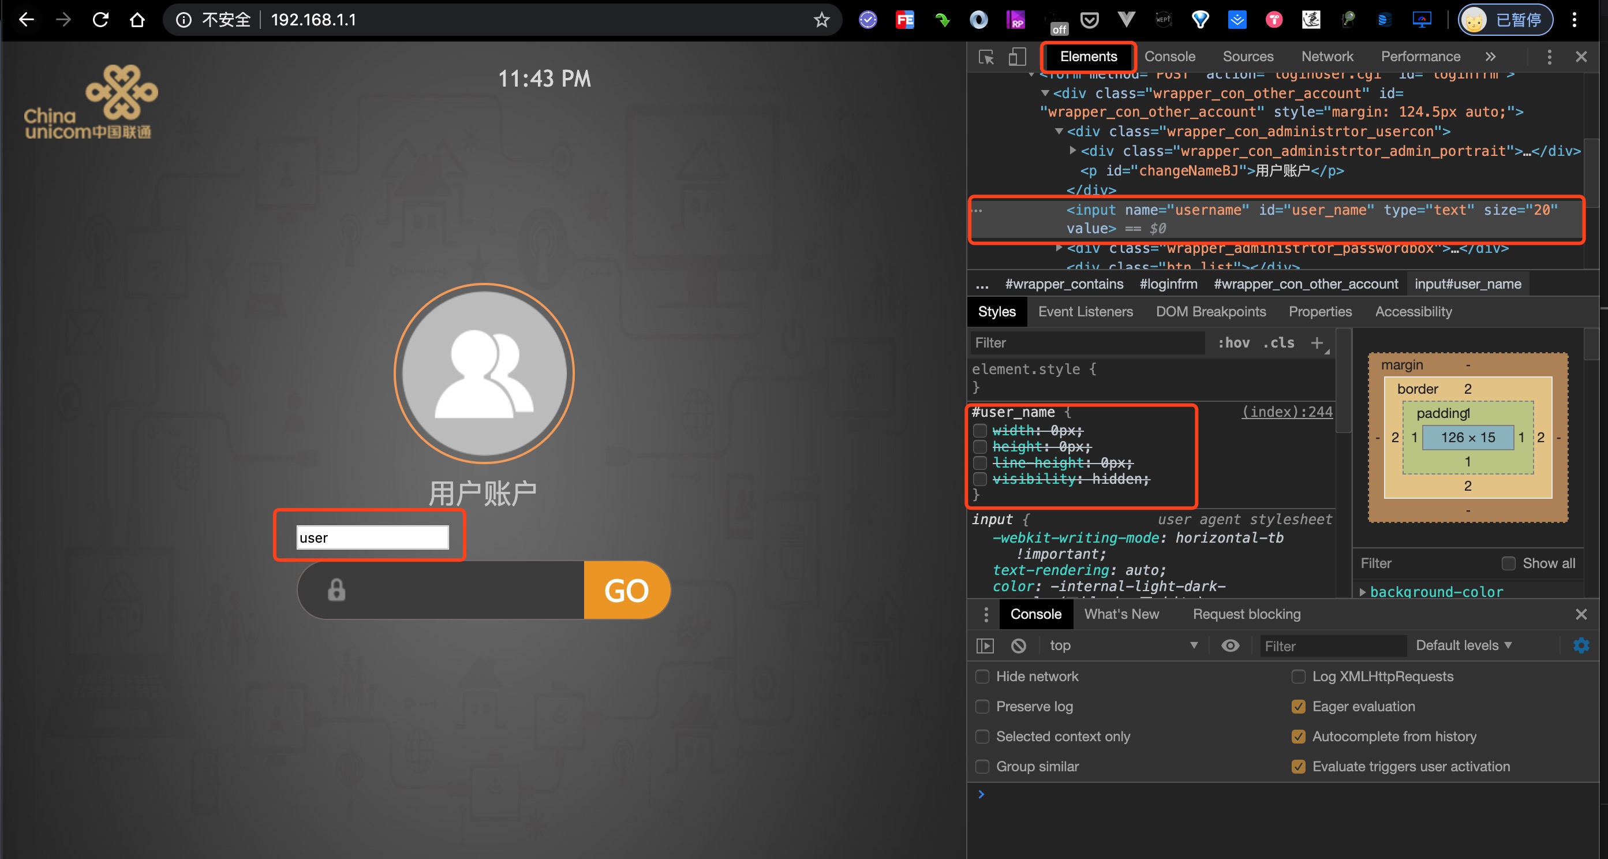The width and height of the screenshot is (1608, 859).
Task: Click the red FE extension icon
Action: (904, 20)
